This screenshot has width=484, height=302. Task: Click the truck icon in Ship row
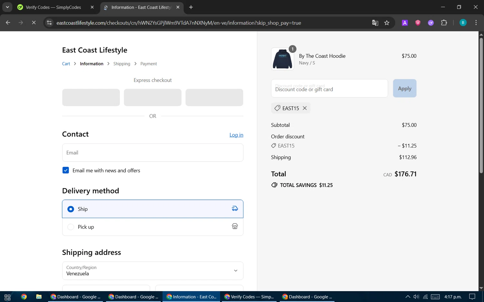click(x=235, y=209)
